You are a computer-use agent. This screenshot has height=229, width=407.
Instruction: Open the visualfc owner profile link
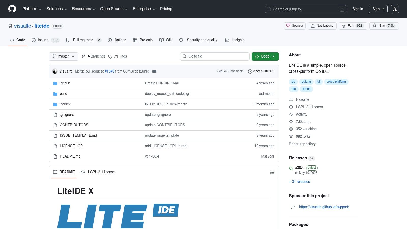[23, 26]
